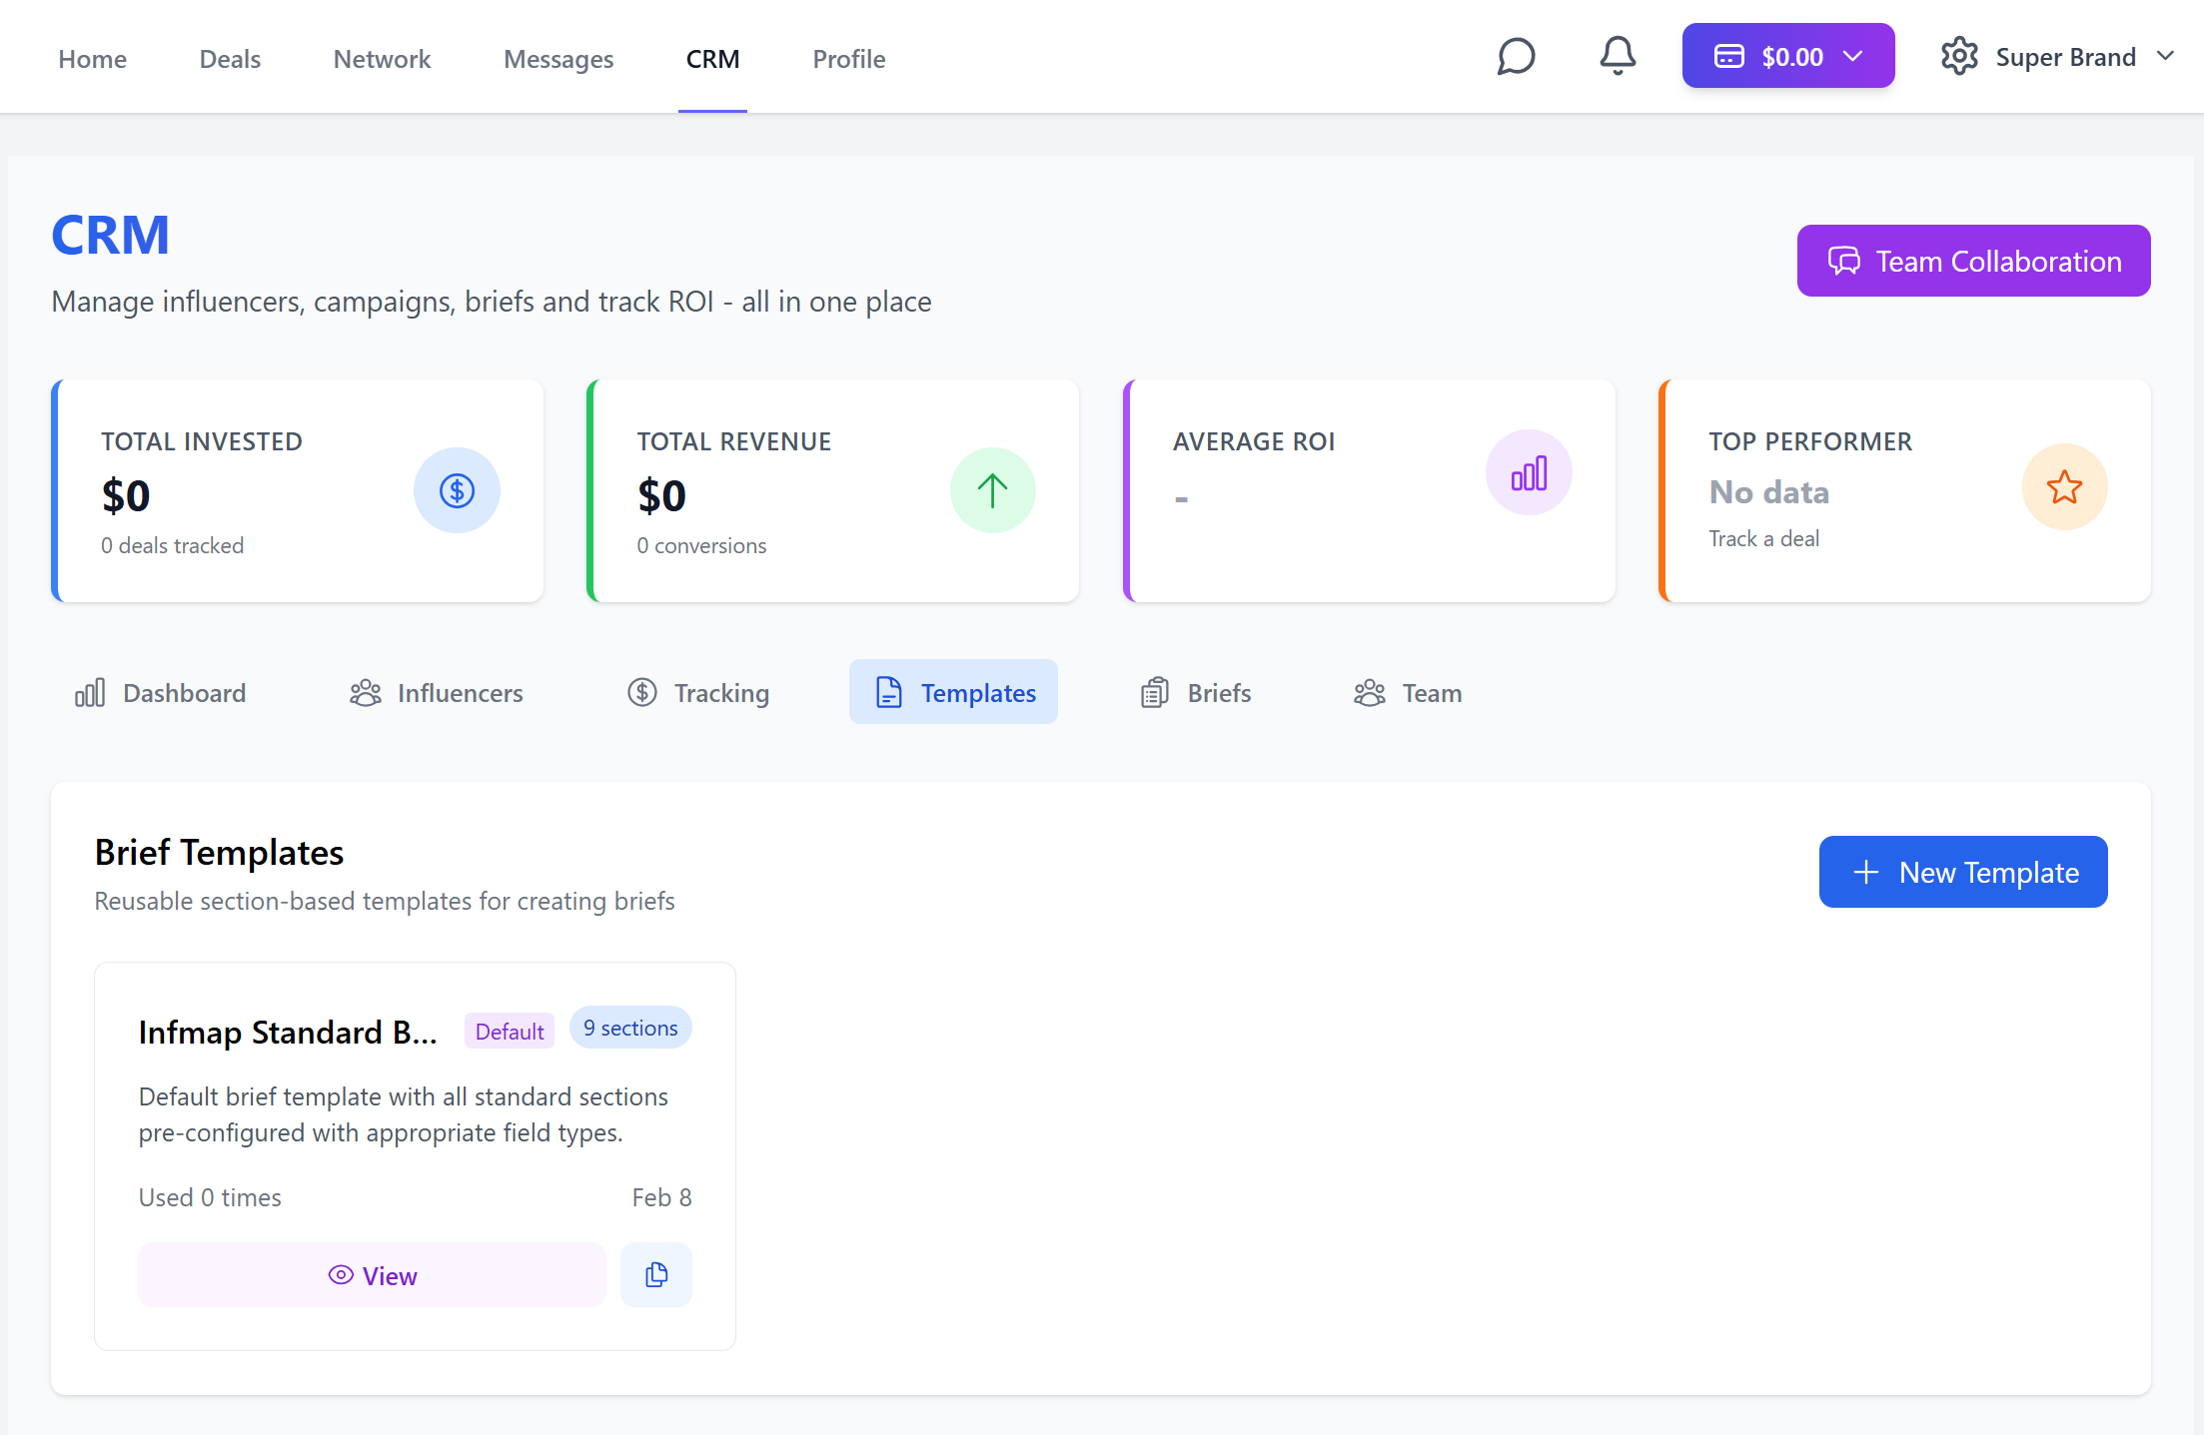The height and width of the screenshot is (1435, 2204).
Task: View the Infmap Standard template
Action: 372,1275
